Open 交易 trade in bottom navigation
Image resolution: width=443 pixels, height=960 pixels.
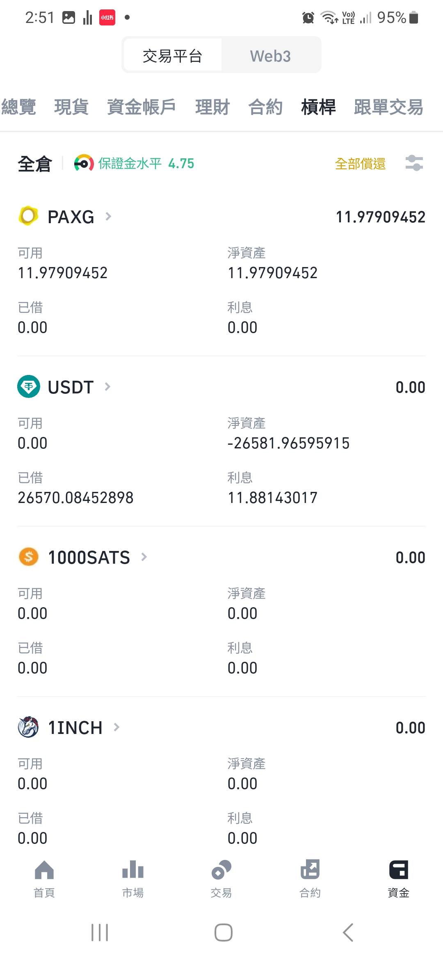(x=221, y=879)
